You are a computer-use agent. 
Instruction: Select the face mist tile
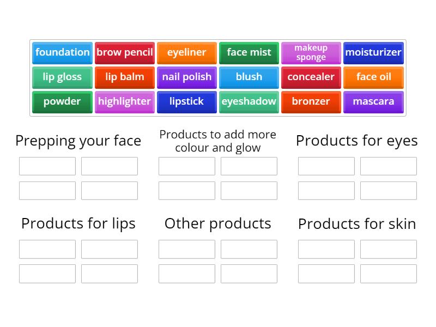click(249, 53)
